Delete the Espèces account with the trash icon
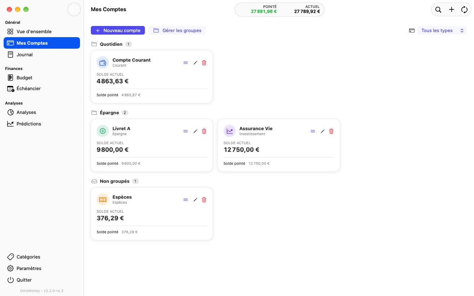 tap(204, 200)
